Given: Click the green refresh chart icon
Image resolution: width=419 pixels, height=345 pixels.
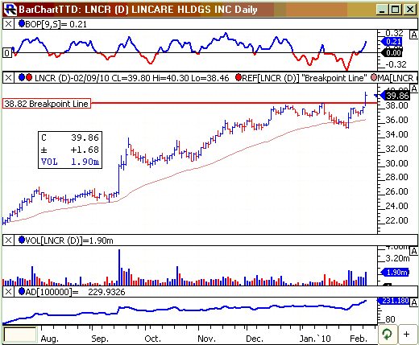Looking at the screenshot, I should [x=387, y=334].
